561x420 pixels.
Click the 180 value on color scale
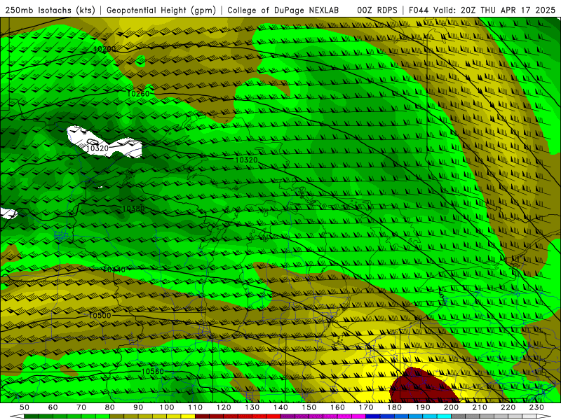(x=395, y=407)
